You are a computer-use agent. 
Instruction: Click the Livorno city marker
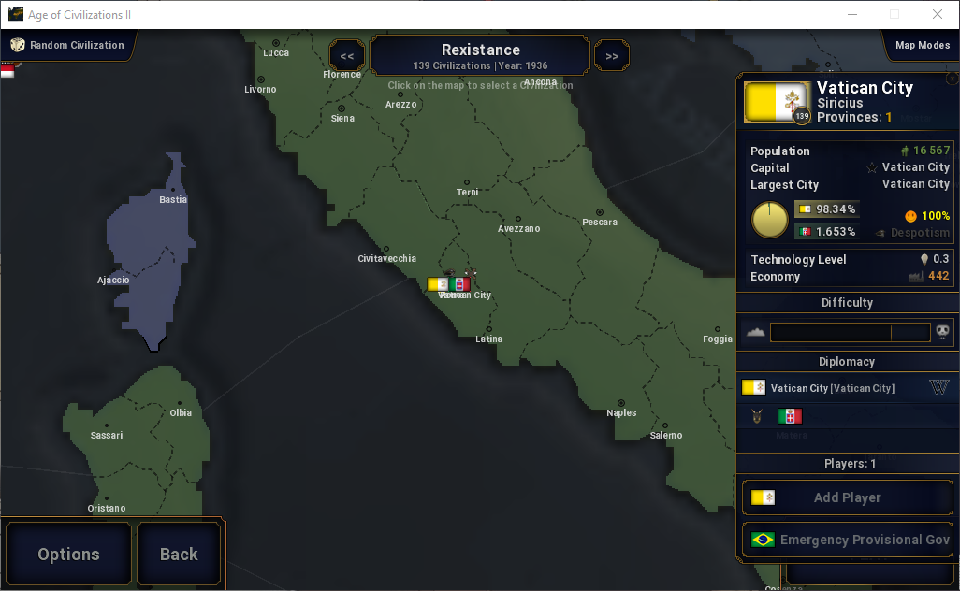pyautogui.click(x=261, y=79)
